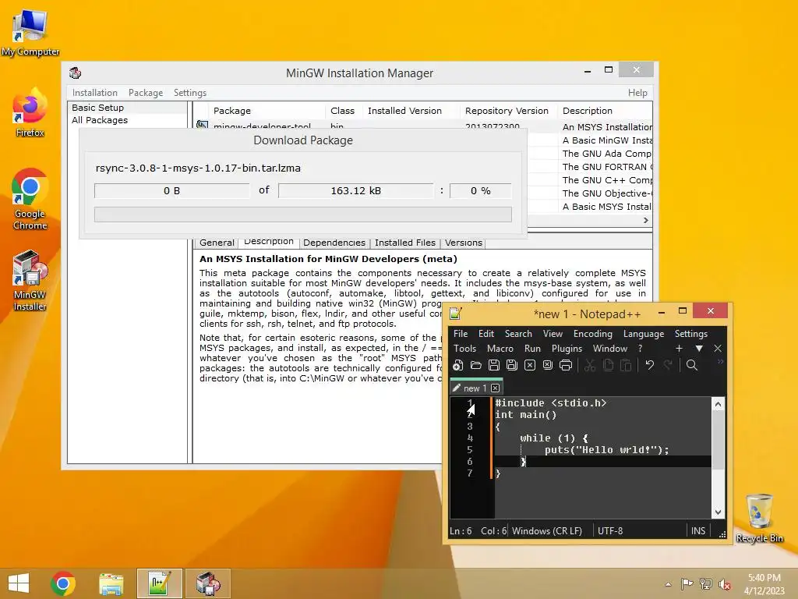Image resolution: width=798 pixels, height=599 pixels.
Task: Open the Notepad++ Language menu
Action: pos(643,334)
